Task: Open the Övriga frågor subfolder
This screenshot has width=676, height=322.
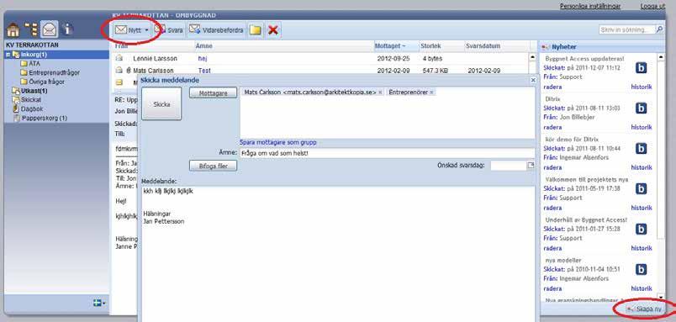Action: [46, 82]
